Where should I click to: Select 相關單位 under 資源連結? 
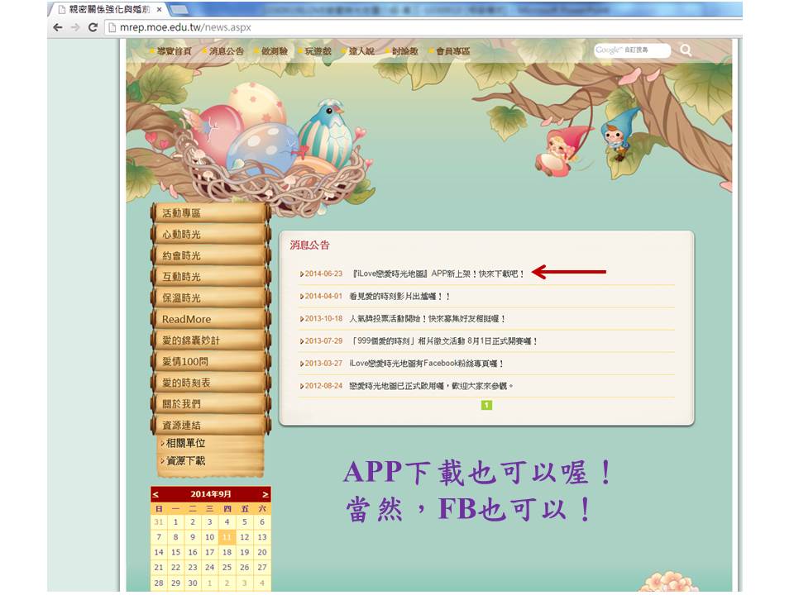point(185,444)
